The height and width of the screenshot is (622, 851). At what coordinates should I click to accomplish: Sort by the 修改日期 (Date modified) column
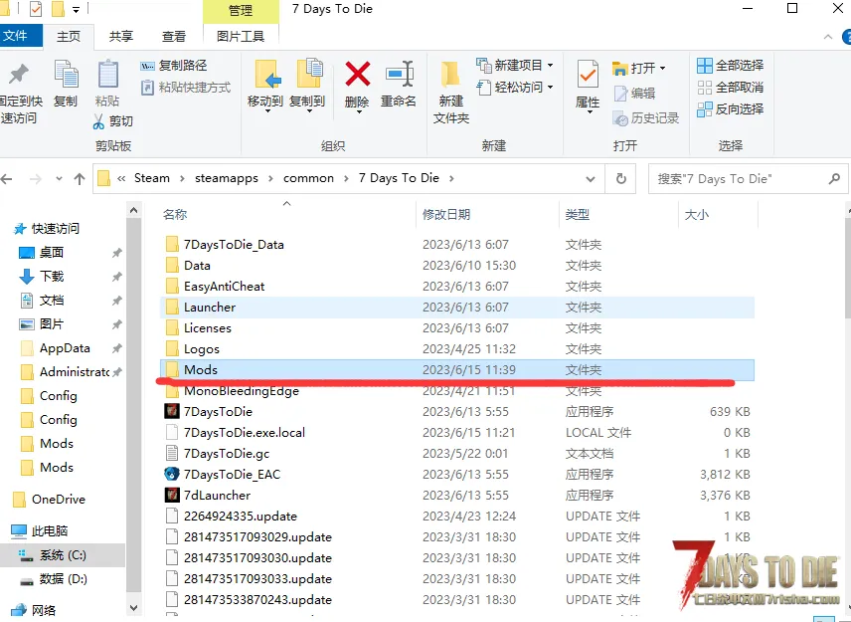pos(446,215)
